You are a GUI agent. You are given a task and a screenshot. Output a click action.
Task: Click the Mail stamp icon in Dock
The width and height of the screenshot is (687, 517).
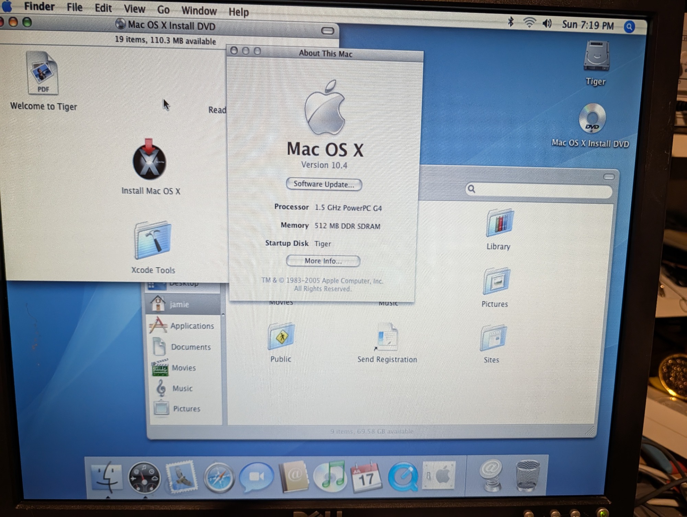181,477
